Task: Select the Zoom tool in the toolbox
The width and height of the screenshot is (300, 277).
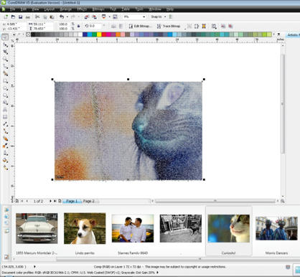Action: coord(5,59)
